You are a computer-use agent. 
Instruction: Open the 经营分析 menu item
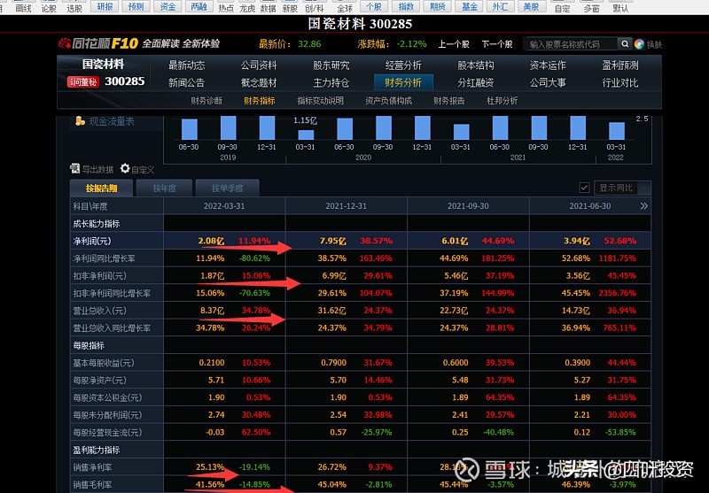click(x=403, y=65)
